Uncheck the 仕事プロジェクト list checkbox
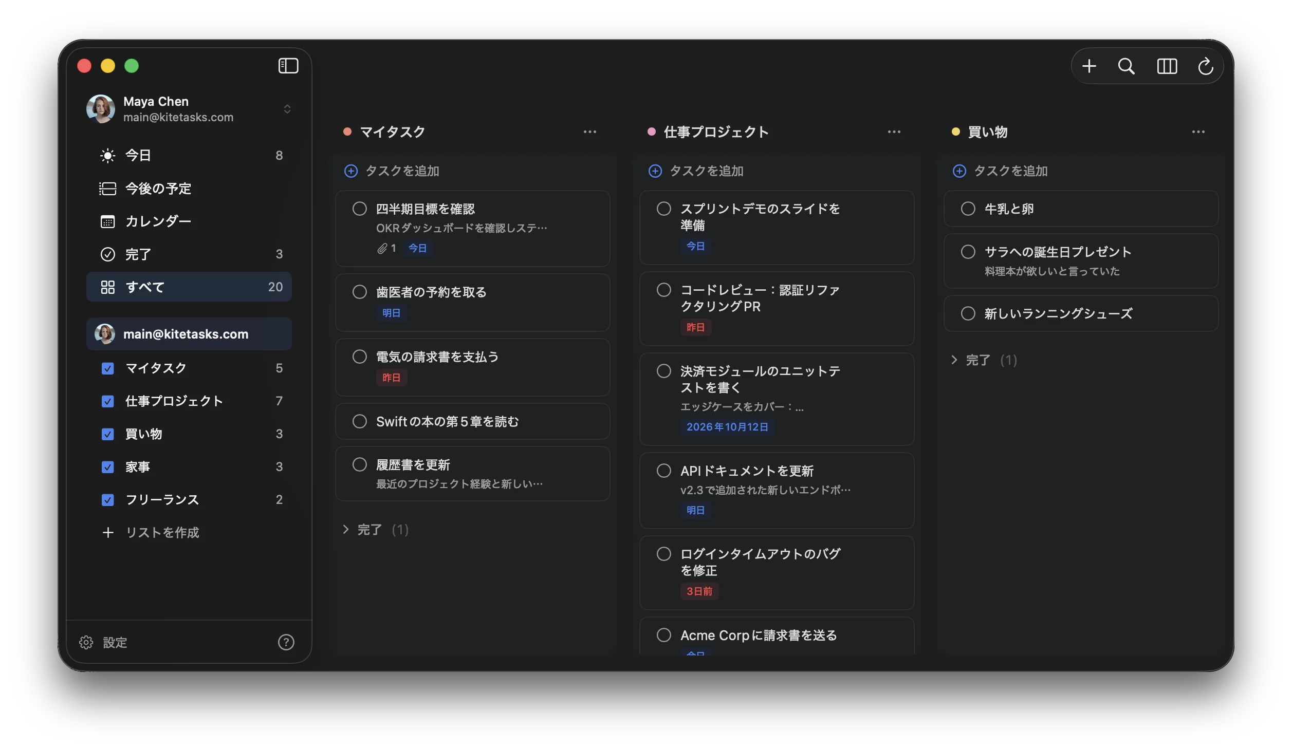Image resolution: width=1292 pixels, height=748 pixels. (x=107, y=401)
